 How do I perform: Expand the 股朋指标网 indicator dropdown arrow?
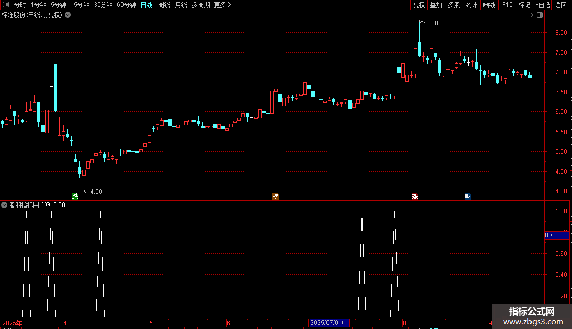pyautogui.click(x=4, y=205)
